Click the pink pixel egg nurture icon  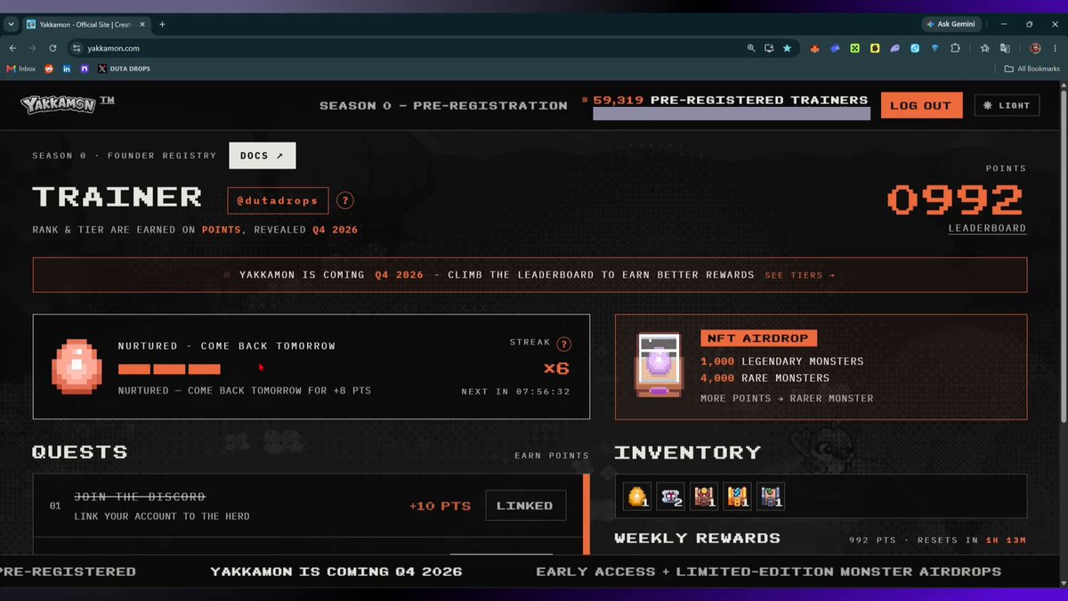(x=77, y=366)
